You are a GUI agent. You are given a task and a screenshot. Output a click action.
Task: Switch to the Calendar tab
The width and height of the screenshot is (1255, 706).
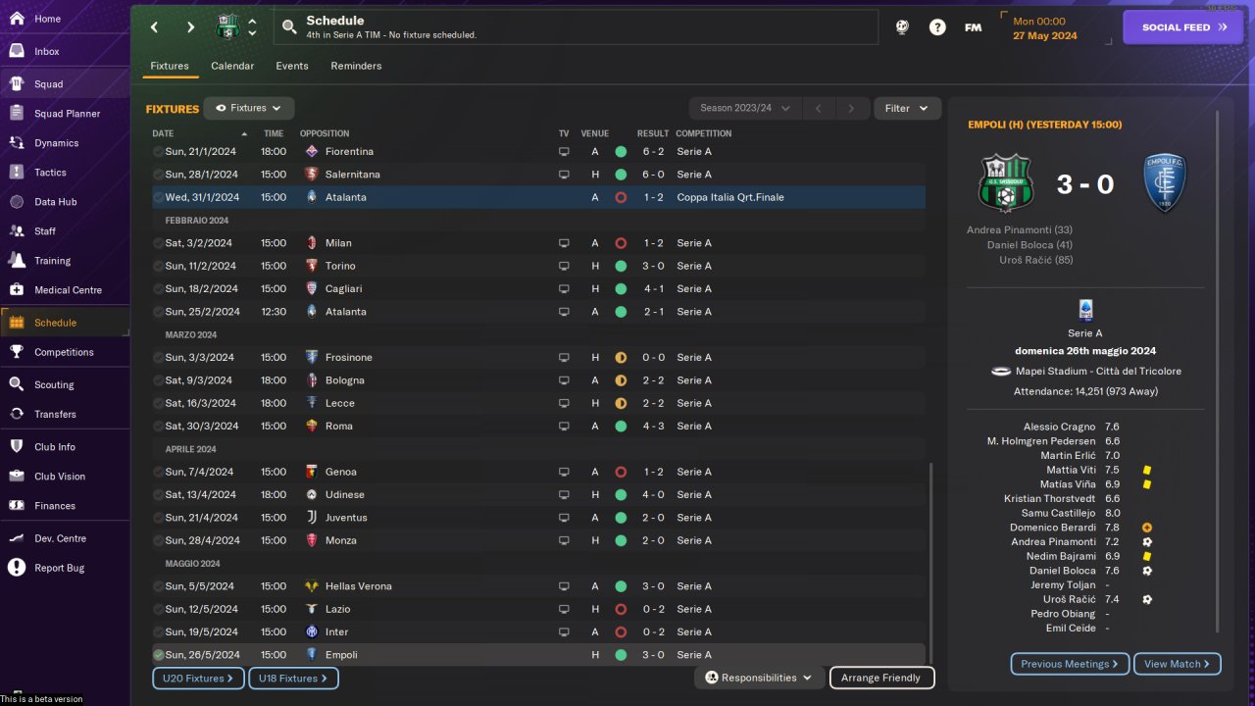tap(232, 66)
